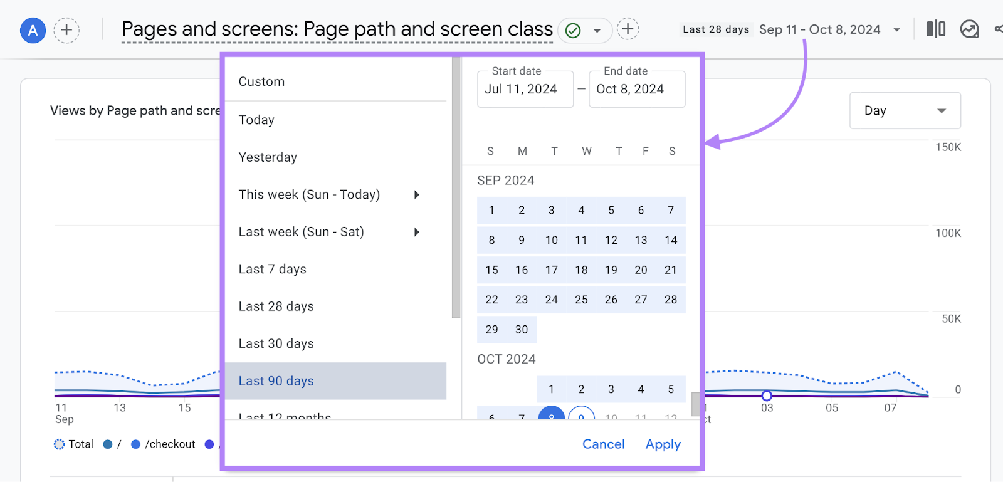Pick September 20 in the calendar

641,270
